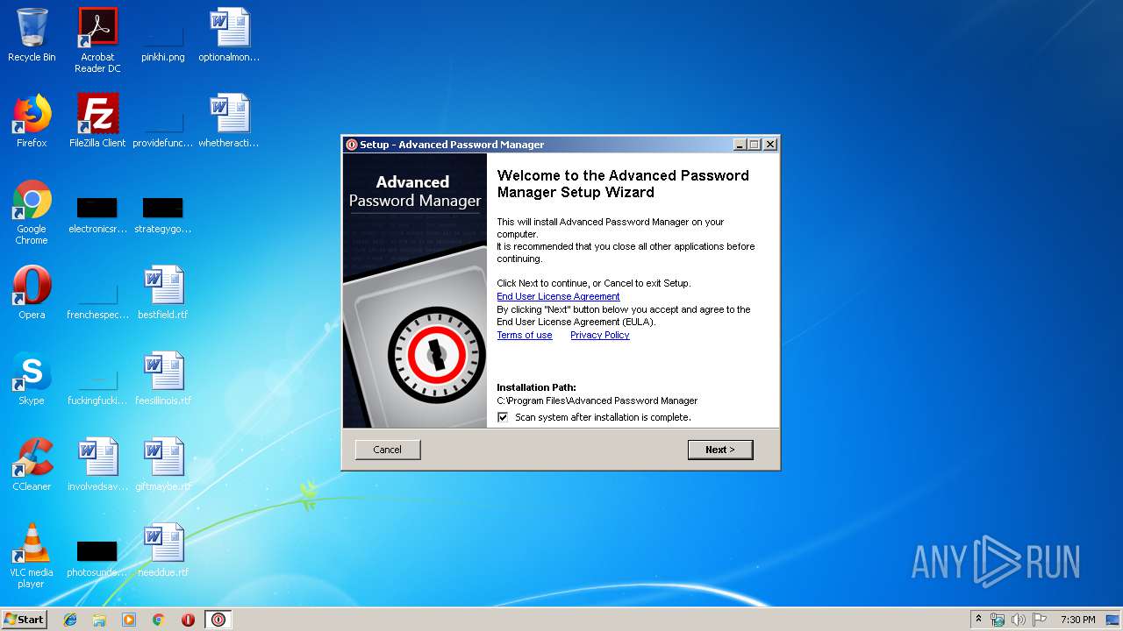Image resolution: width=1123 pixels, height=631 pixels.
Task: Show hidden tray icons arrow
Action: (978, 620)
